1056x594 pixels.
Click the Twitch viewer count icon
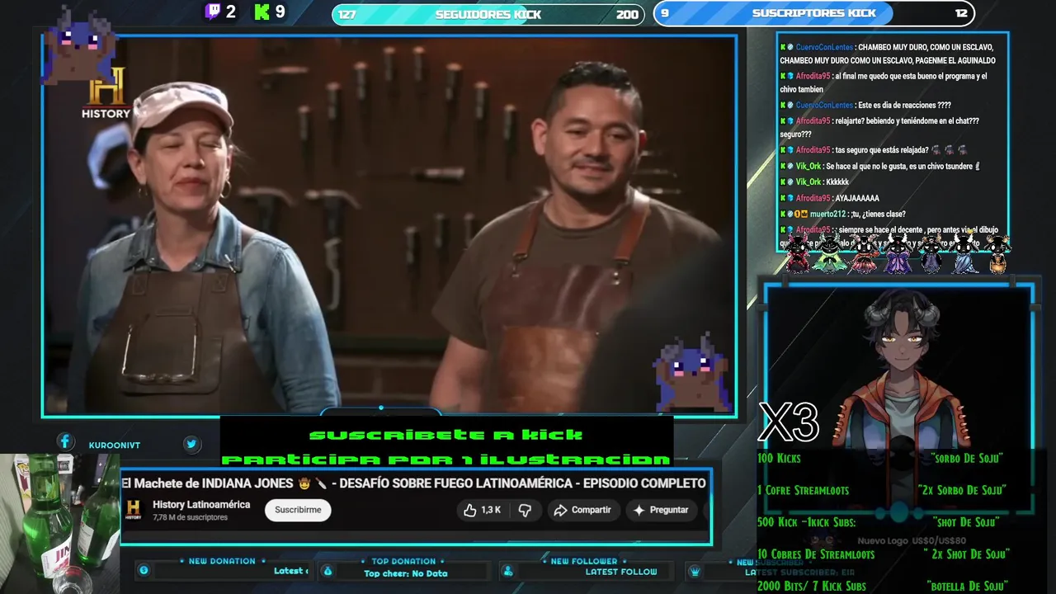(213, 12)
